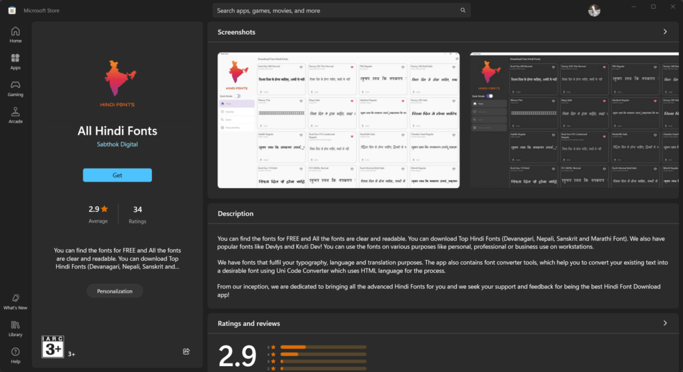This screenshot has height=372, width=683.
Task: Click the Microsoft Store logo icon
Action: coord(12,11)
